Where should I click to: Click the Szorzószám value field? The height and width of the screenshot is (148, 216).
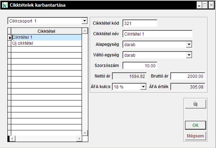[x=139, y=66]
